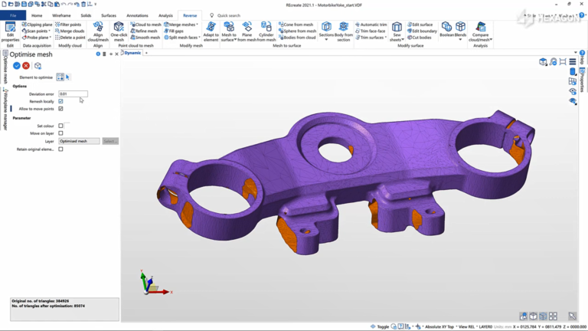Viewport: 588px width, 331px height.
Task: Cancel with the red X icon
Action: 26,66
